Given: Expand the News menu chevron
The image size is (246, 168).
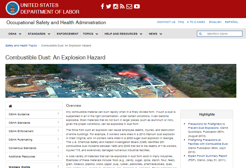Looking at the screenshot, I should click(x=161, y=34).
